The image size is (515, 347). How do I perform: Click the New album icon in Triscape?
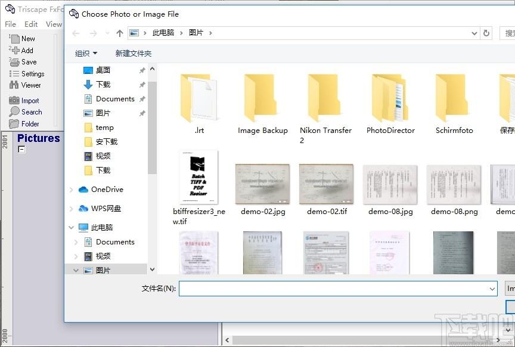point(15,39)
